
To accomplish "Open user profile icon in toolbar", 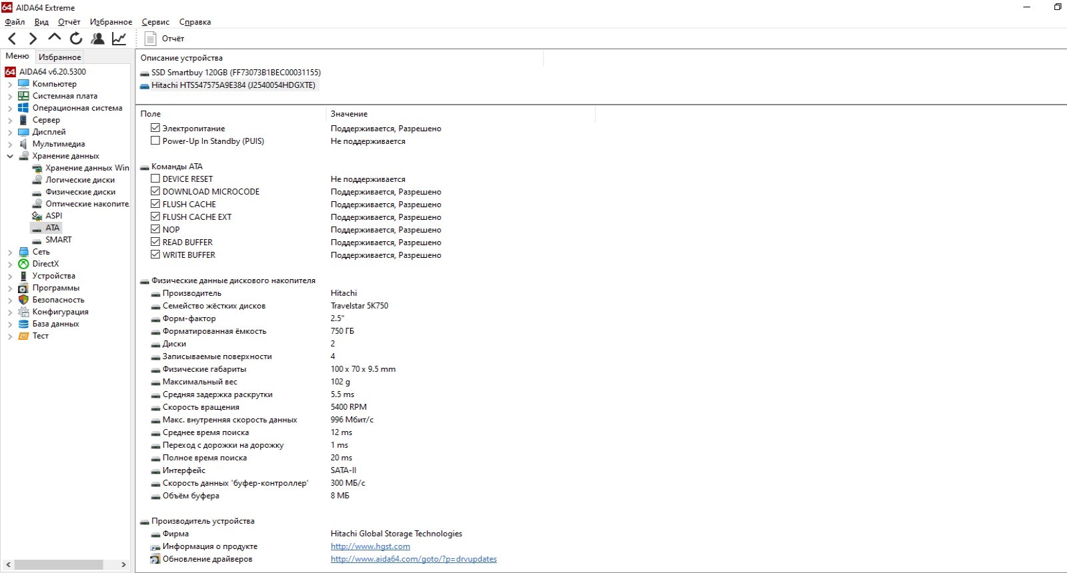I will click(98, 39).
